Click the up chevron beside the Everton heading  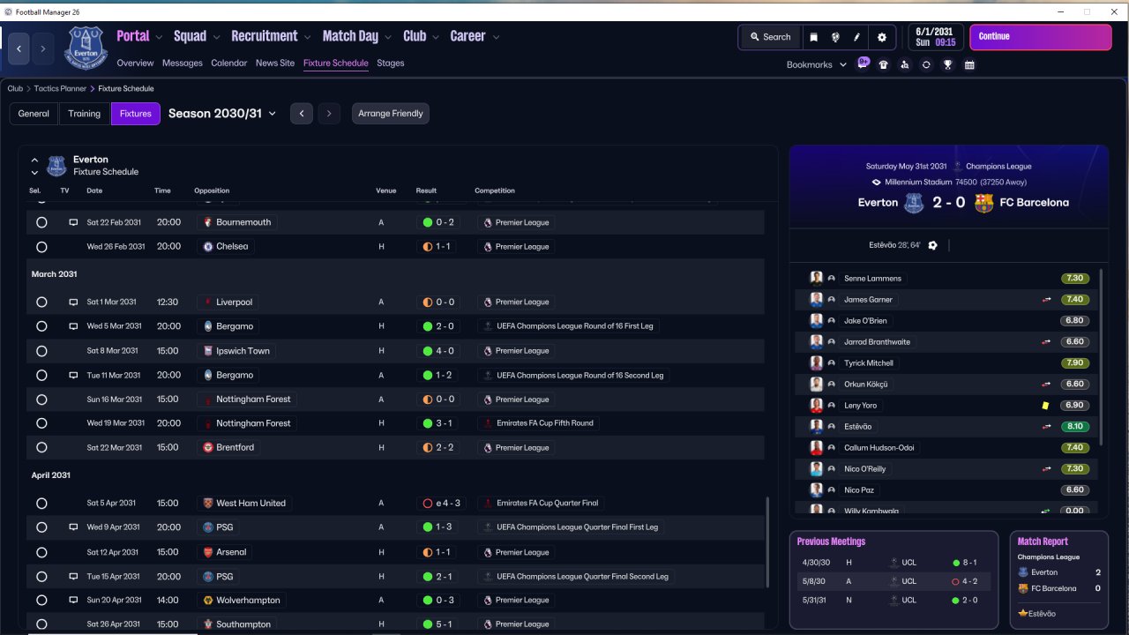pos(34,161)
